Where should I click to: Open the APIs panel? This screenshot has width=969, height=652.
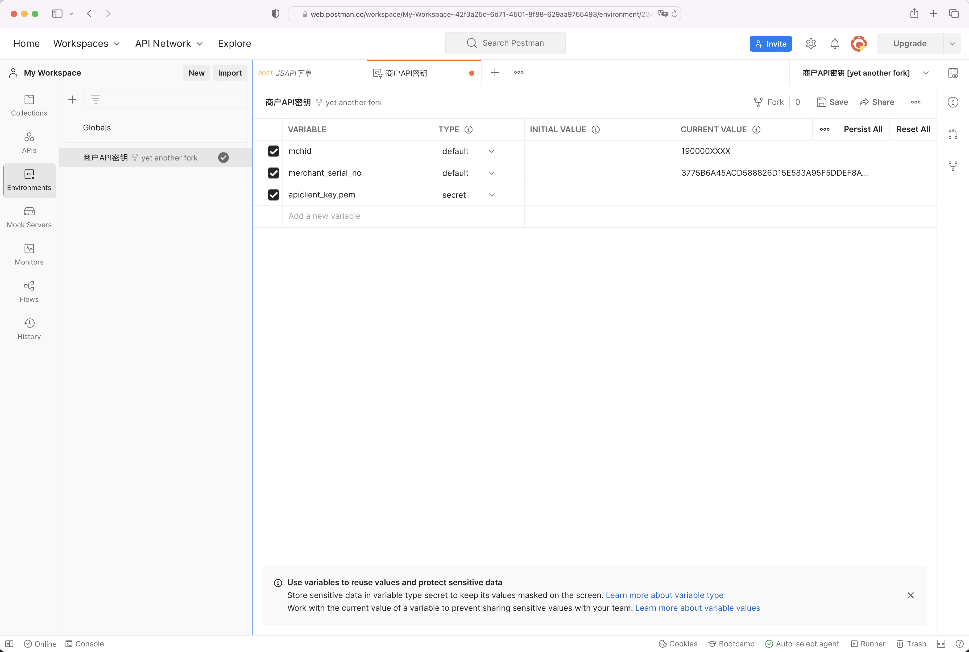[29, 143]
